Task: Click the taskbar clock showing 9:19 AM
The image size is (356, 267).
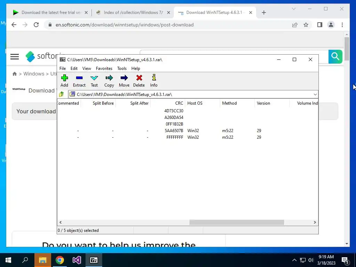Action: (x=326, y=260)
